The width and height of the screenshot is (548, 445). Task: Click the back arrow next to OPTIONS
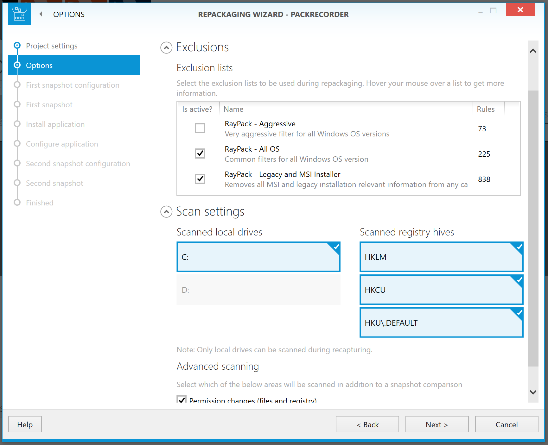41,14
